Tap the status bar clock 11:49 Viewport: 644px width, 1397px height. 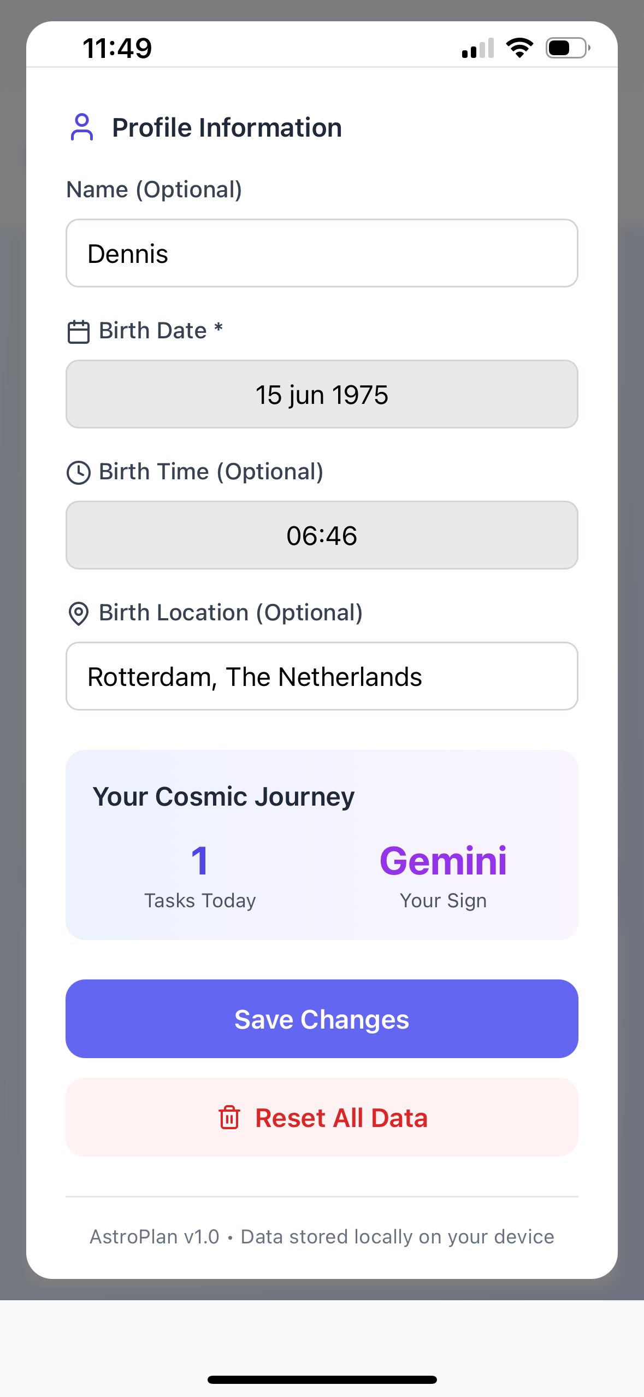tap(117, 48)
